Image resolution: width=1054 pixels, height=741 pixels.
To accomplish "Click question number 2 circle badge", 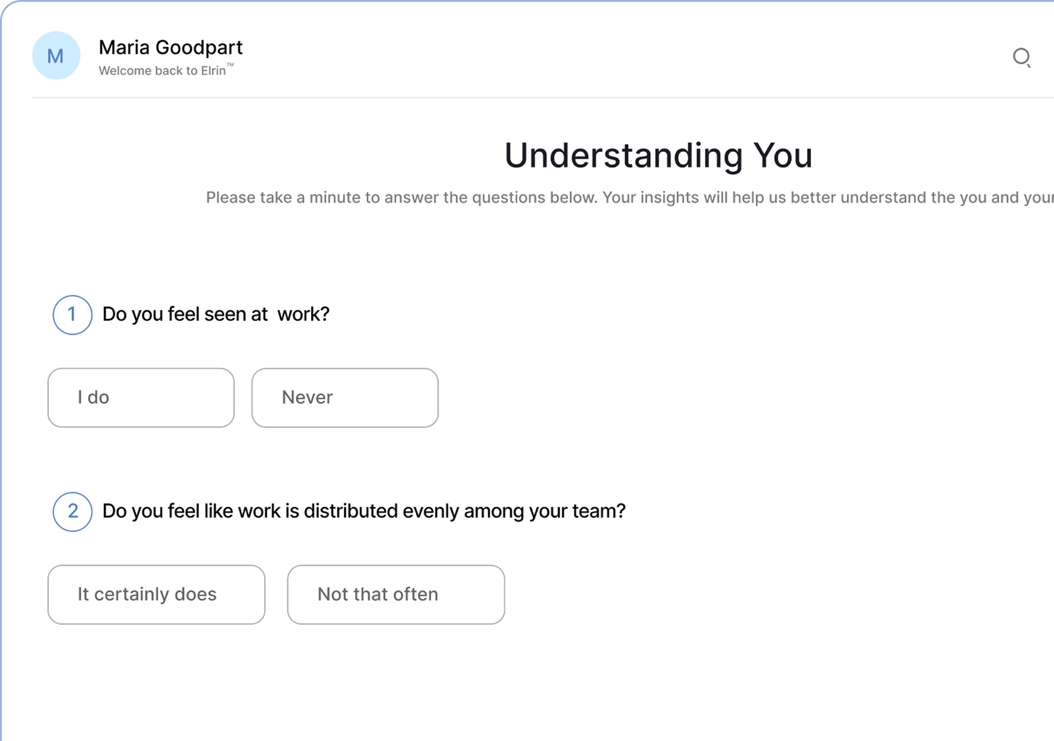I will [72, 512].
